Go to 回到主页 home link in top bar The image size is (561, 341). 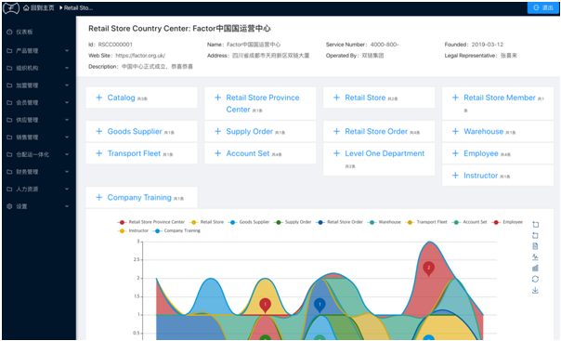click(x=39, y=7)
